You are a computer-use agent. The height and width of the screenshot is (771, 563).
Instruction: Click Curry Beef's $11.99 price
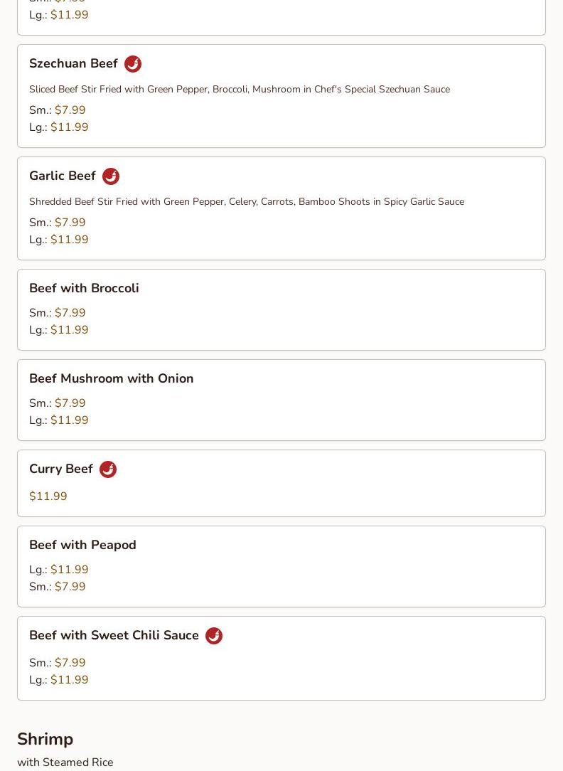click(x=48, y=496)
